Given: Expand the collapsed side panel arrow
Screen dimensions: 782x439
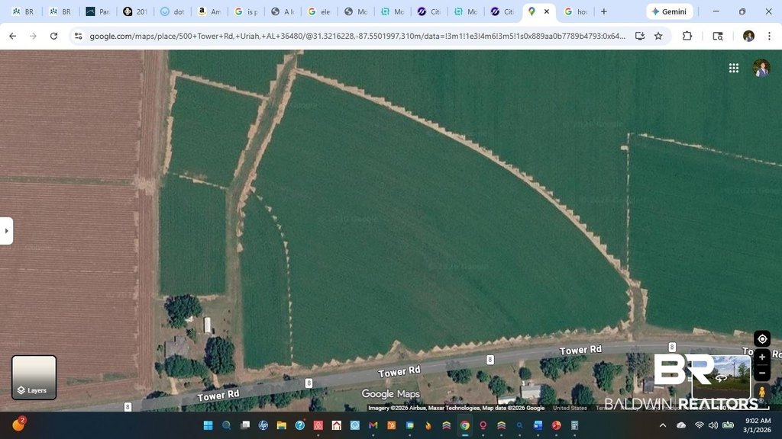Looking at the screenshot, I should (x=6, y=231).
